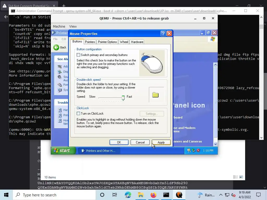Click the third Troubleshooters help icon
The width and height of the screenshot is (267, 200).
click(60, 121)
